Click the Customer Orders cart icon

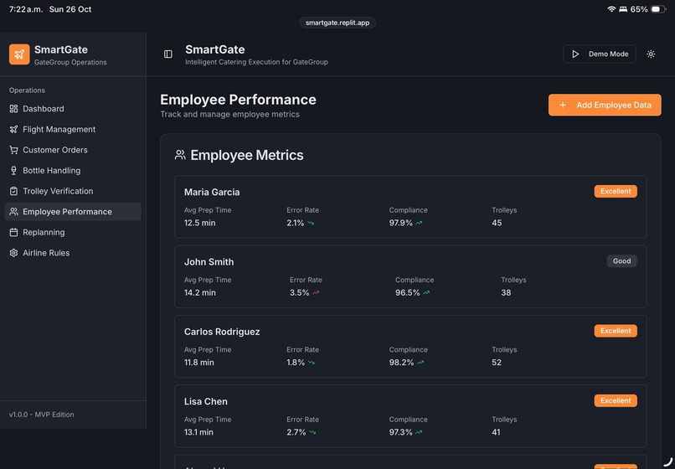click(13, 150)
